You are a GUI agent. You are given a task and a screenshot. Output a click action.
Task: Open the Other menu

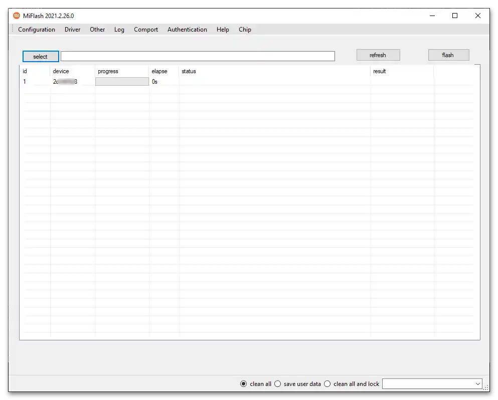[97, 30]
